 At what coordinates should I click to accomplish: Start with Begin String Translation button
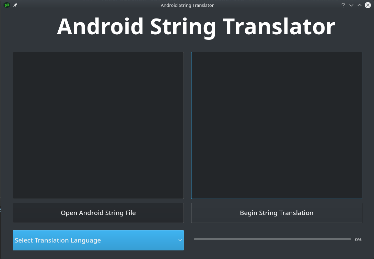(x=277, y=213)
